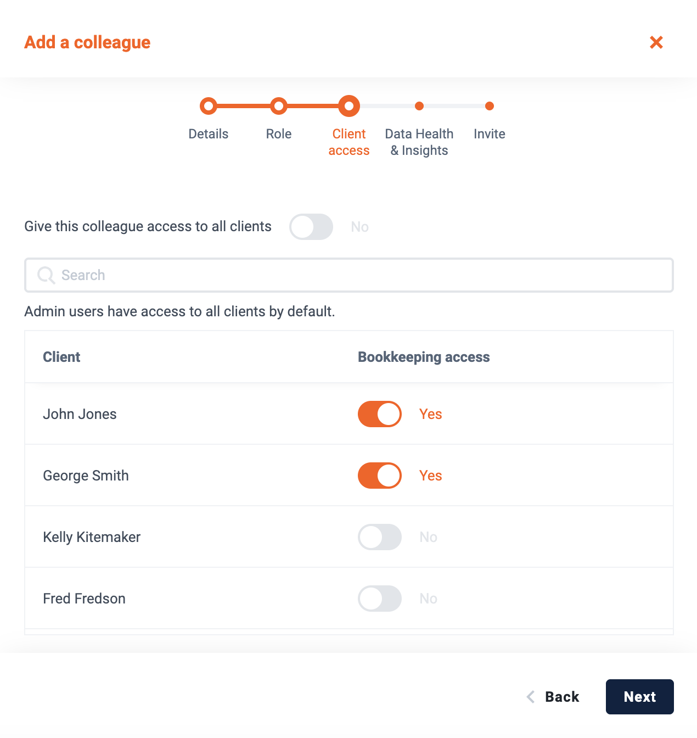Grant Fred Fredson bookkeeping access
Viewport: 697px width, 738px height.
pos(380,599)
